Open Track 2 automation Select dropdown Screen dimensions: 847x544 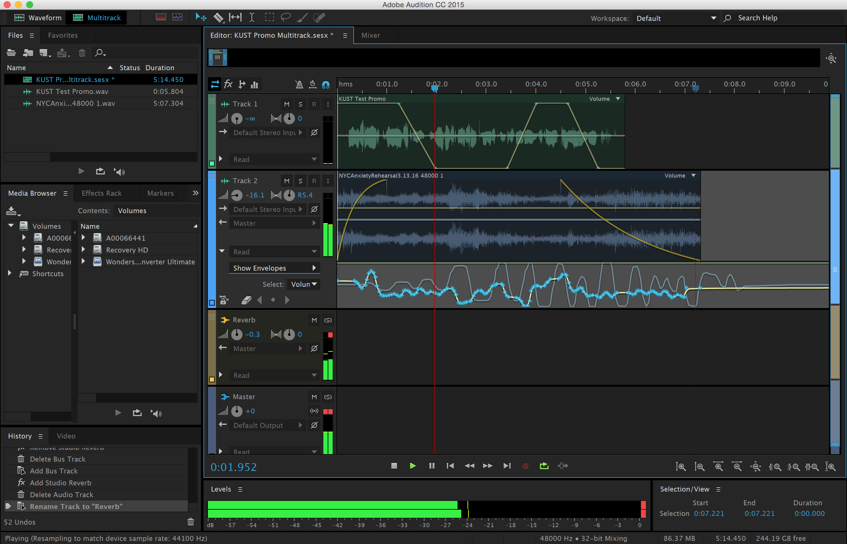pyautogui.click(x=303, y=284)
